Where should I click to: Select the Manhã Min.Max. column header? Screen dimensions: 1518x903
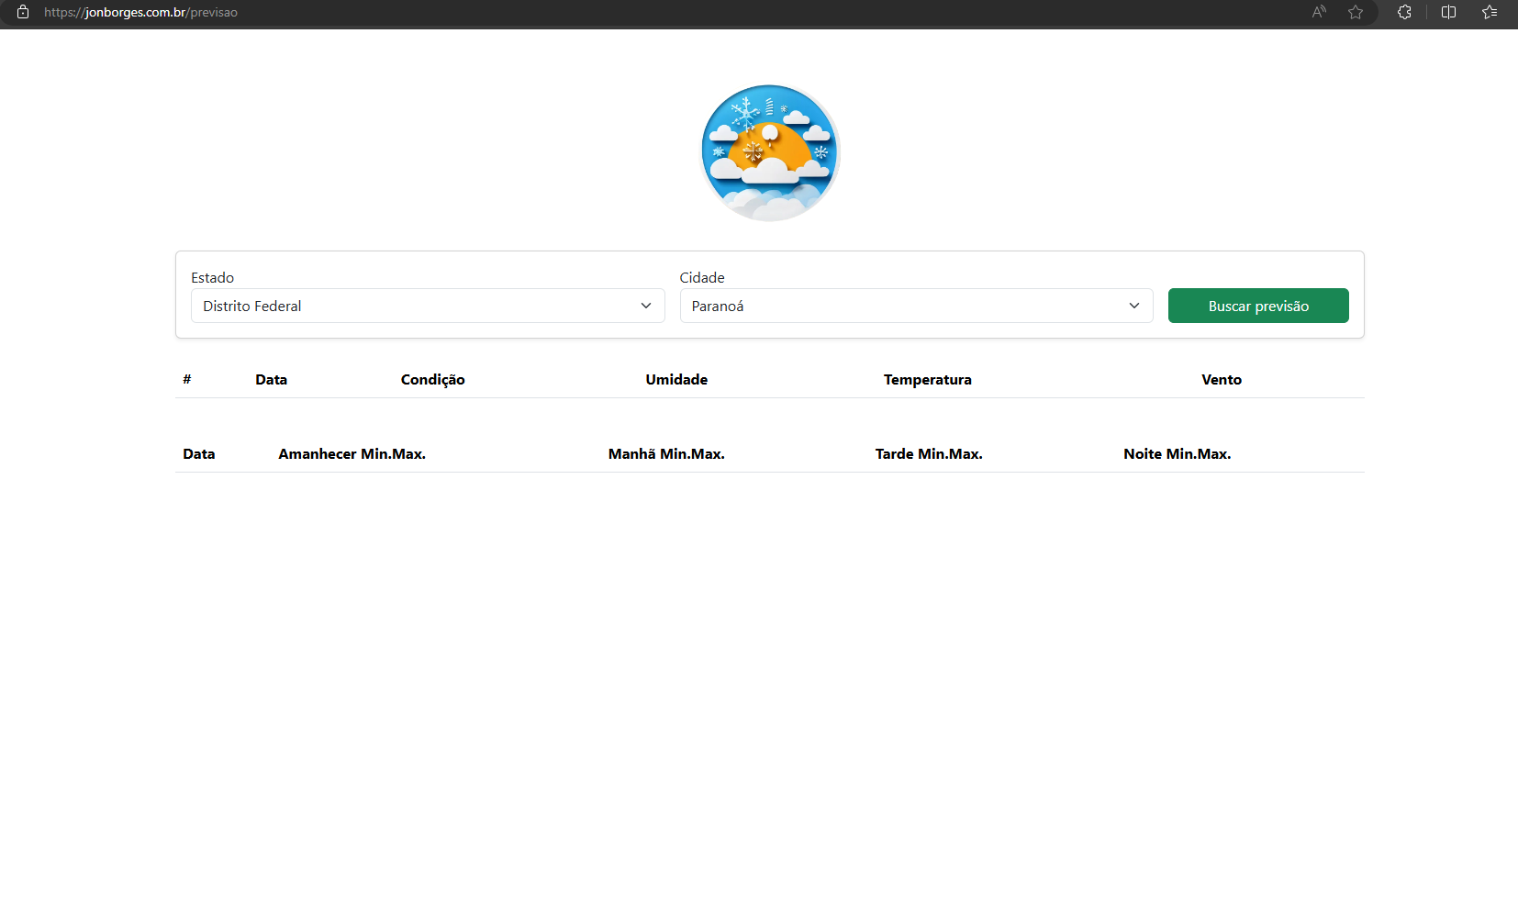coord(666,454)
